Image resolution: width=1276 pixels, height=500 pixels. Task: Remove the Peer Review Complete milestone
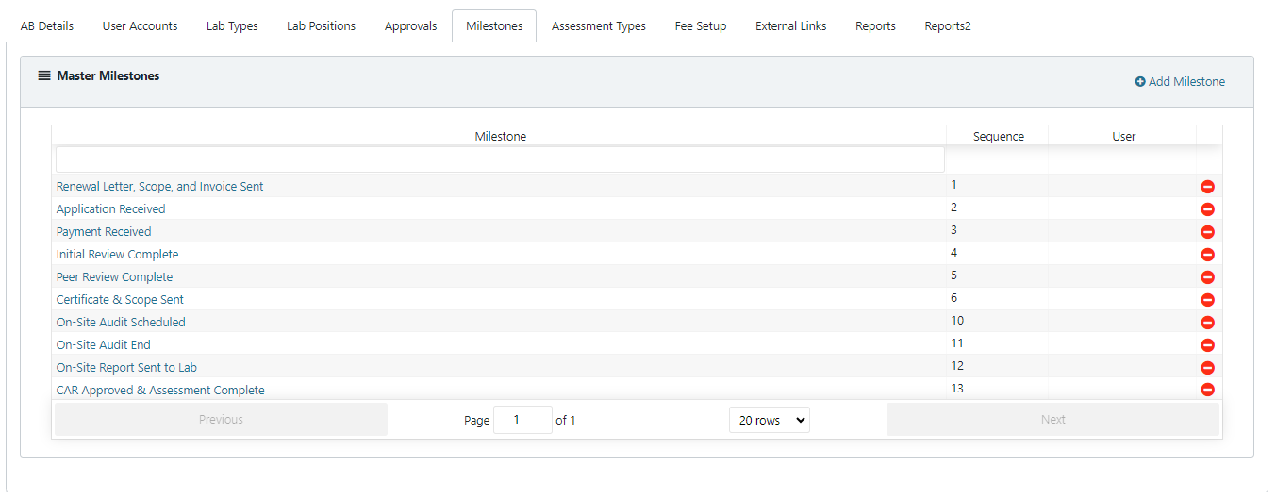pyautogui.click(x=1207, y=277)
